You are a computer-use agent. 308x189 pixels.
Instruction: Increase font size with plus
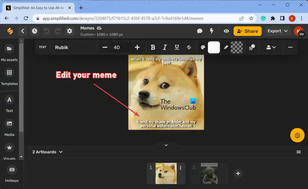137,47
